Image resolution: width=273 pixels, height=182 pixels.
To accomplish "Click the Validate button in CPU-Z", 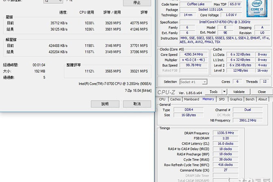I will 239,92.
